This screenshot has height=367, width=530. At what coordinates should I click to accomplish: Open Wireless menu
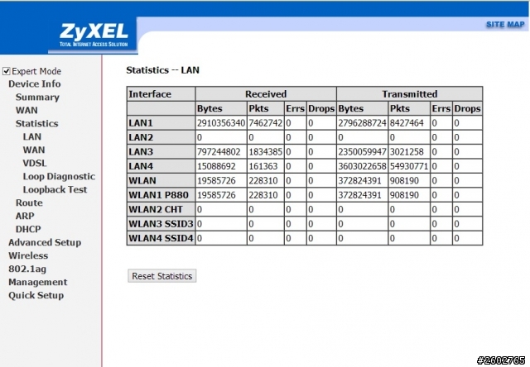(28, 255)
